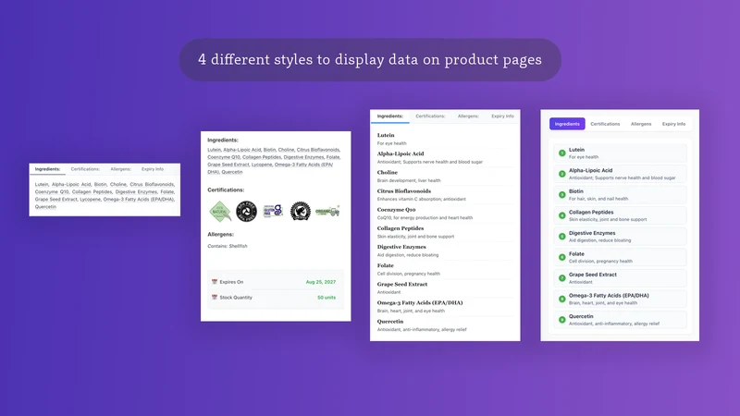Click Grape Seed Extract heading in serif list panel
This screenshot has width=740, height=416.
tap(402, 284)
